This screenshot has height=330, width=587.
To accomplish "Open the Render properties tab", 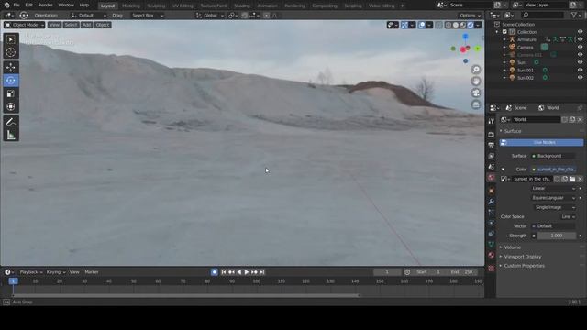I will pyautogui.click(x=492, y=135).
